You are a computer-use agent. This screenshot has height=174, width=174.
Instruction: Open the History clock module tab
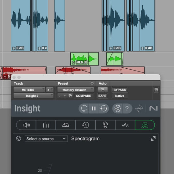coord(85,125)
